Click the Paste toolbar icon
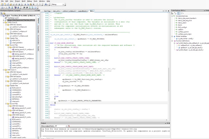Viewport: 209px width, 139px height. coord(31,5)
